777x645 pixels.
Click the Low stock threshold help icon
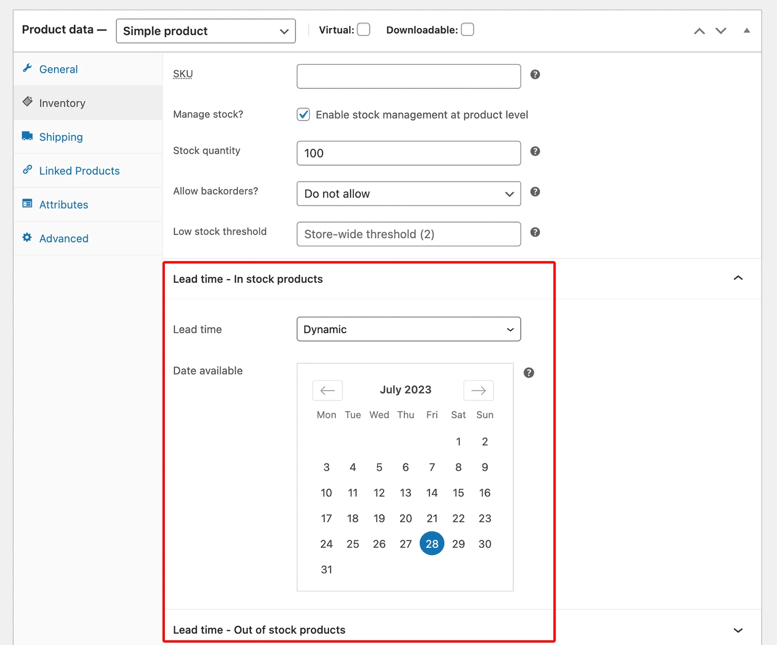[x=535, y=232]
